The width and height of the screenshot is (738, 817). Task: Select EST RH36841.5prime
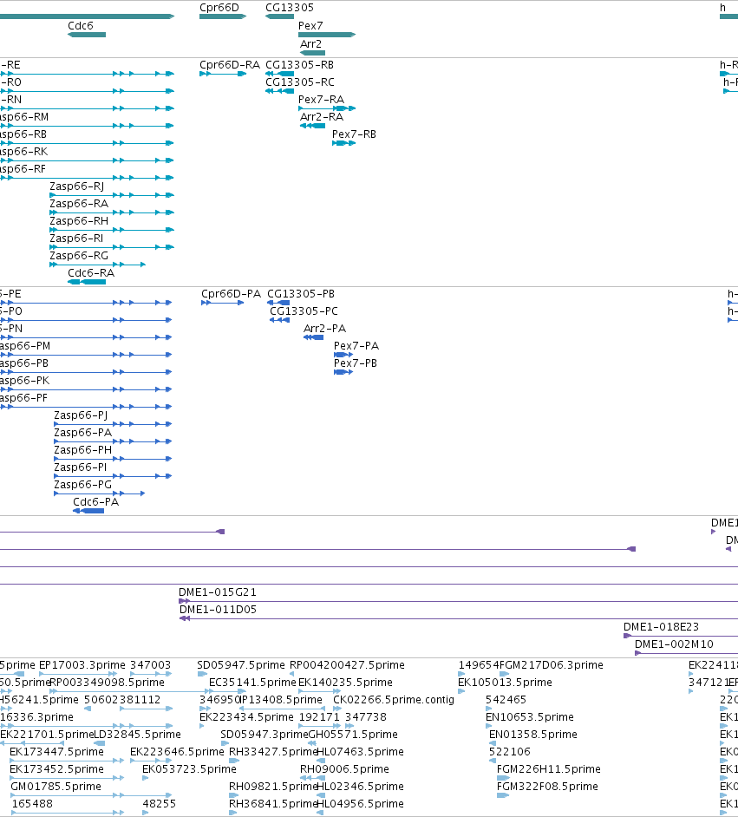(x=273, y=803)
